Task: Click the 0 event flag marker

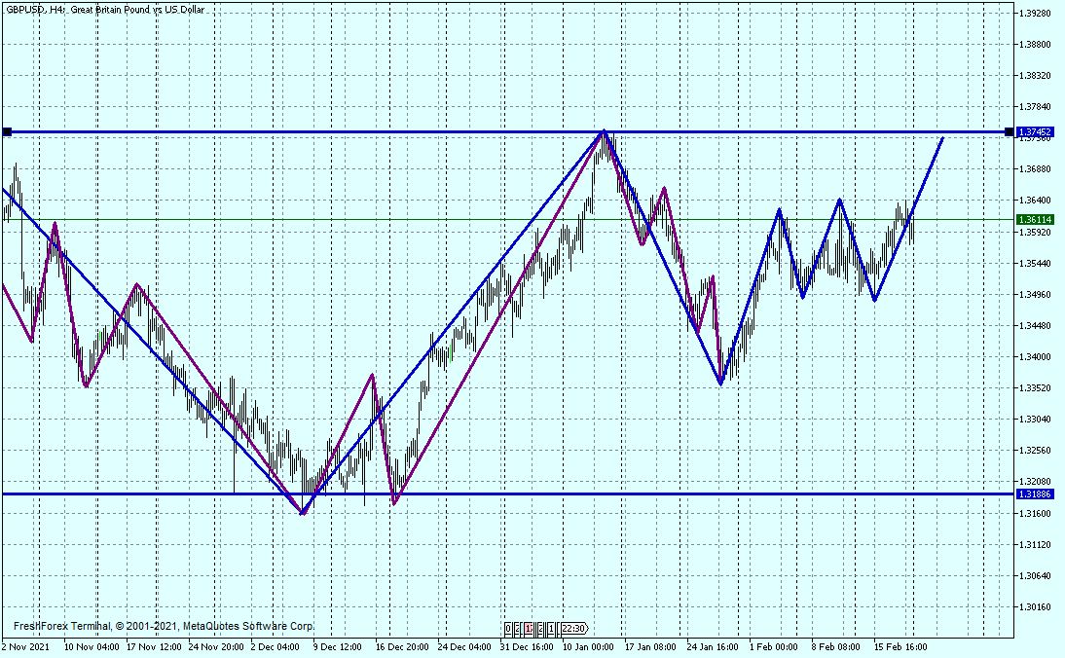Action: 508,628
